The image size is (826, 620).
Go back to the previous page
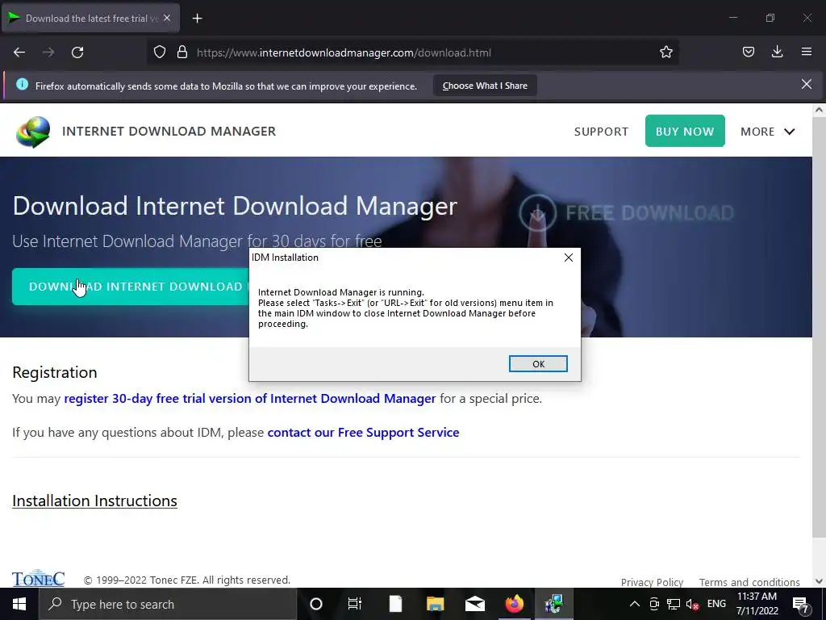tap(19, 52)
